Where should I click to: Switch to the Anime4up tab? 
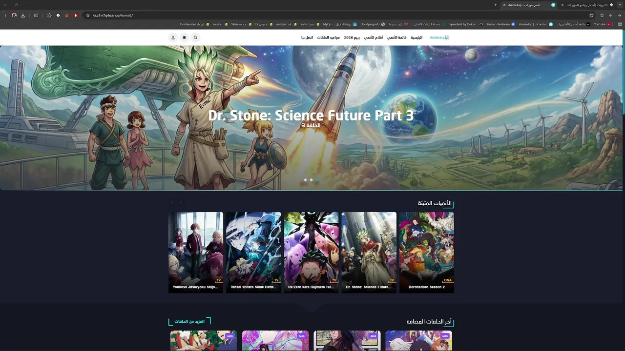(530, 5)
